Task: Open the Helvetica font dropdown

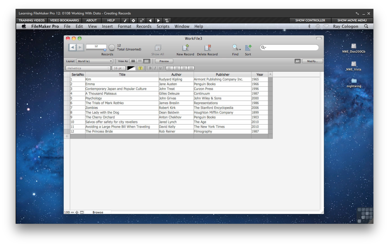Action: pos(88,68)
